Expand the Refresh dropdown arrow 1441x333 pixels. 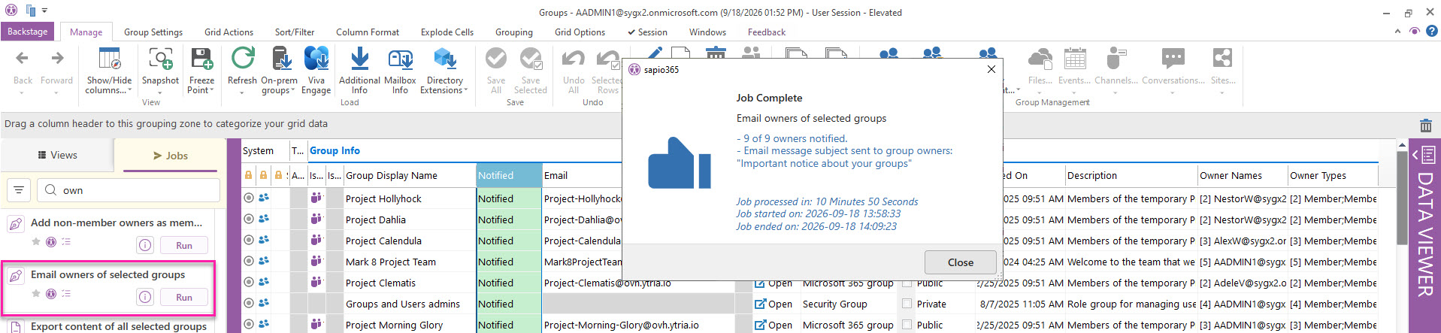point(242,92)
